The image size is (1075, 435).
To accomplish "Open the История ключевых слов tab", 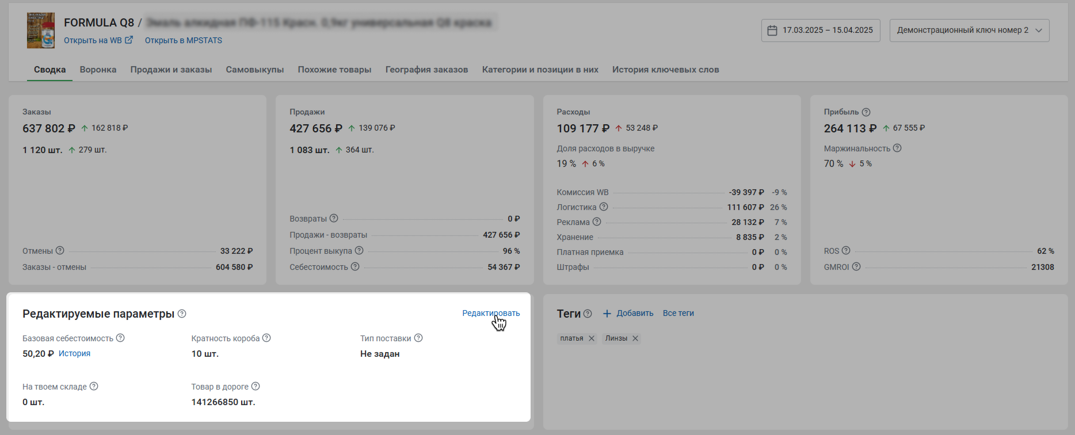I will 666,70.
